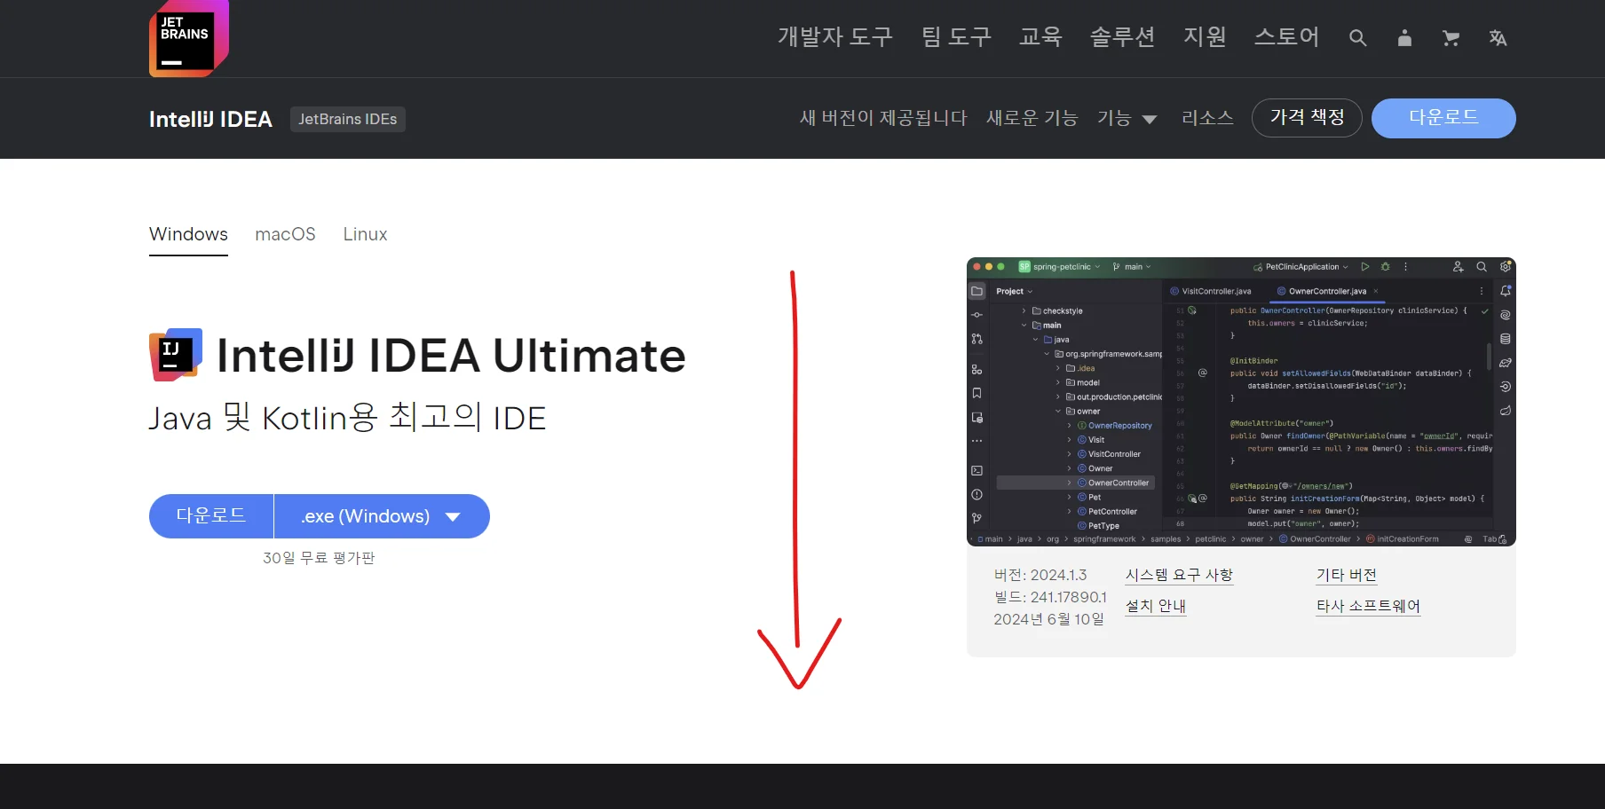Screen dimensions: 1605x809
Task: Click the IDE screenshot thumbnail
Action: coord(1241,402)
